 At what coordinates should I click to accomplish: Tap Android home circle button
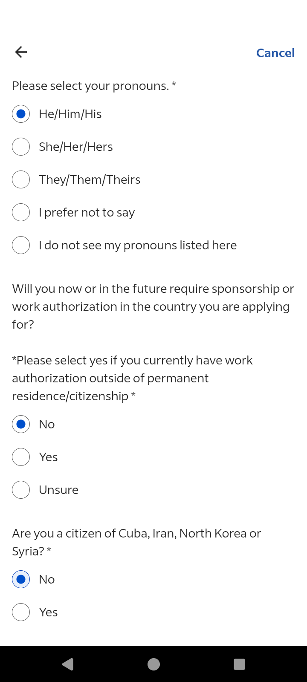coord(153,664)
